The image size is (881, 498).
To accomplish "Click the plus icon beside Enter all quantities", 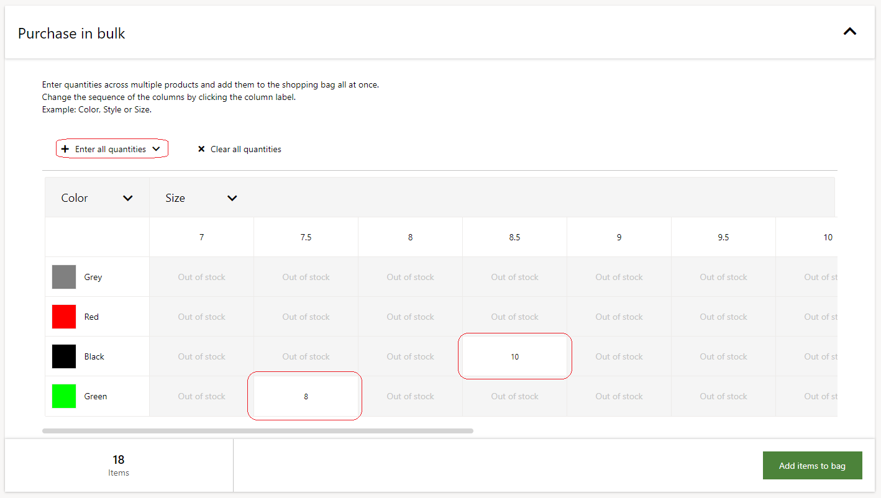I will pos(65,149).
